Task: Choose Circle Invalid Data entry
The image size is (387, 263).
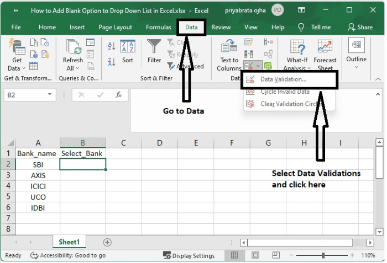Action: (285, 92)
